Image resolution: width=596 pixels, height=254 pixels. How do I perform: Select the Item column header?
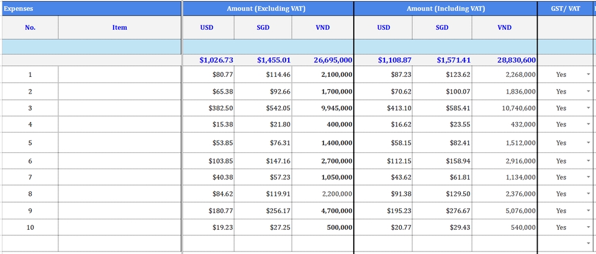point(120,28)
